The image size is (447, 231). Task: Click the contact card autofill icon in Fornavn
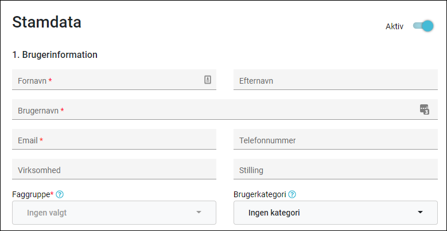pyautogui.click(x=208, y=80)
